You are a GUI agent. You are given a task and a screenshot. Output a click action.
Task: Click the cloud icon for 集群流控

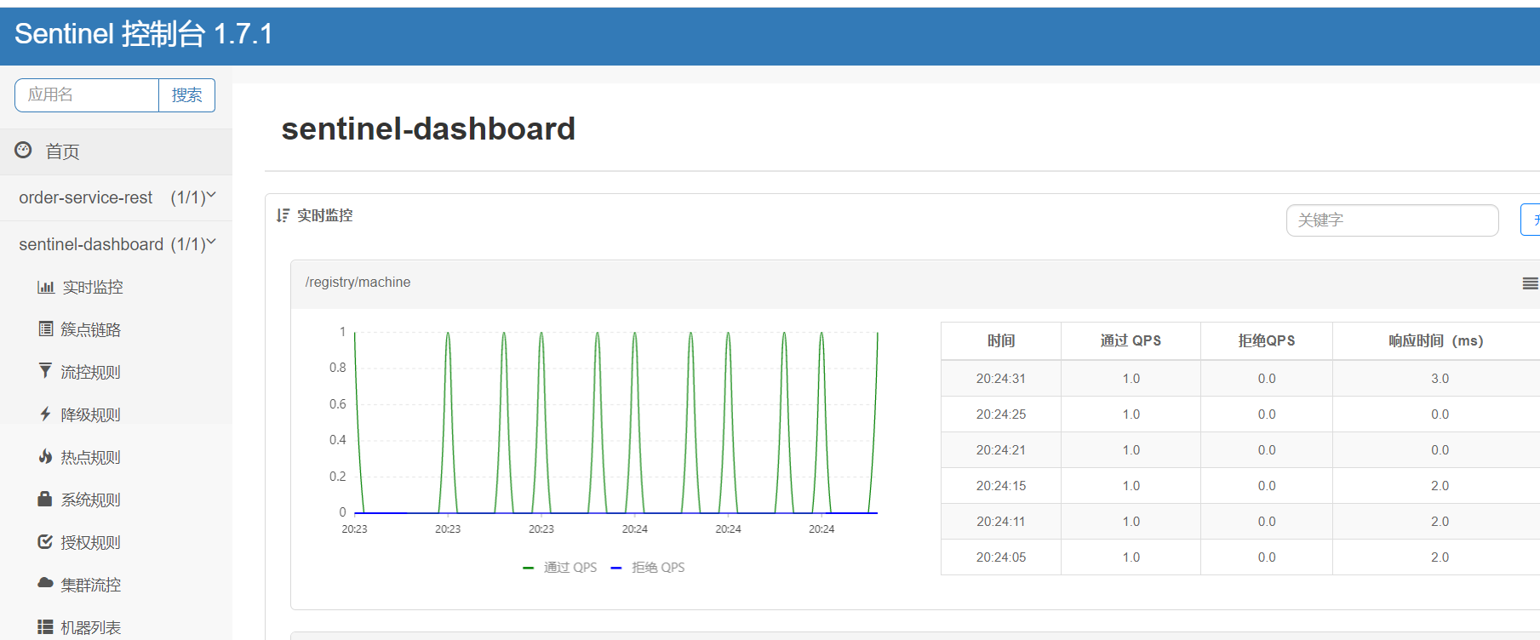point(45,583)
